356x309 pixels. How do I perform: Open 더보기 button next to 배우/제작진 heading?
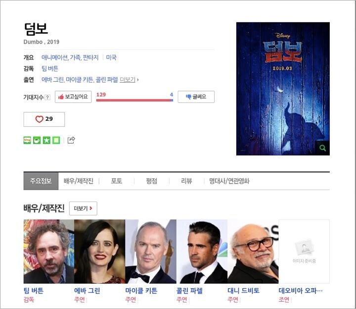[83, 208]
